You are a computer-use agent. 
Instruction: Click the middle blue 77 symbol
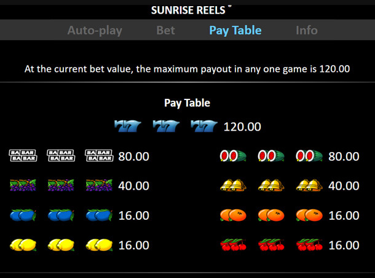(166, 126)
